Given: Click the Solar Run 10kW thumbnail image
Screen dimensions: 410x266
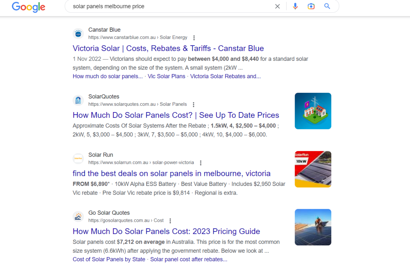Looking at the screenshot, I should coord(313,169).
